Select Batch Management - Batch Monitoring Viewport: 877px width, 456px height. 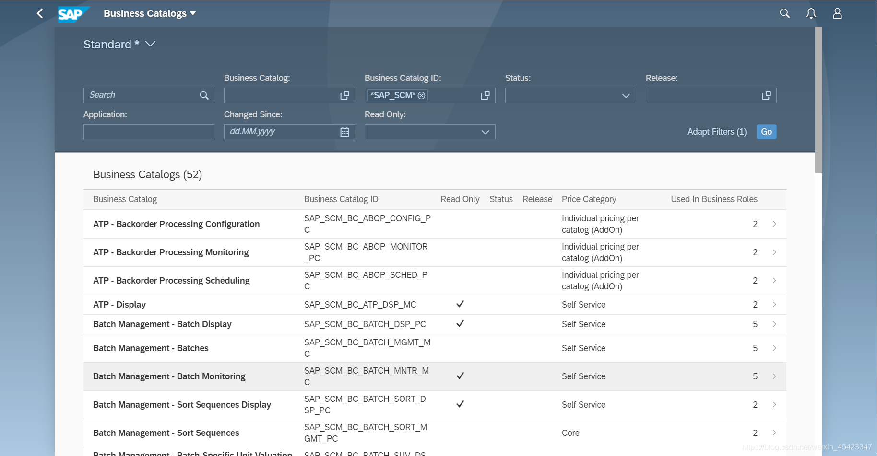pyautogui.click(x=169, y=376)
